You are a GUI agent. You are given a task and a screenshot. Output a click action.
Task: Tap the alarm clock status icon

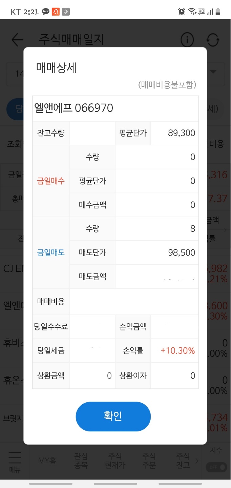tap(182, 12)
